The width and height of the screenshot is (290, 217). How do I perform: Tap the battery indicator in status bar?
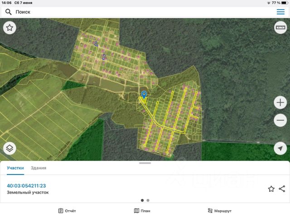(x=284, y=3)
